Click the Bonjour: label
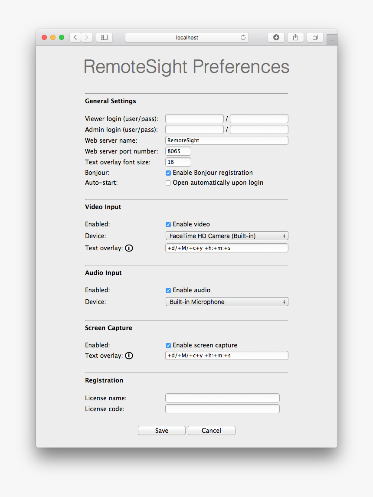The width and height of the screenshot is (373, 497). click(97, 173)
